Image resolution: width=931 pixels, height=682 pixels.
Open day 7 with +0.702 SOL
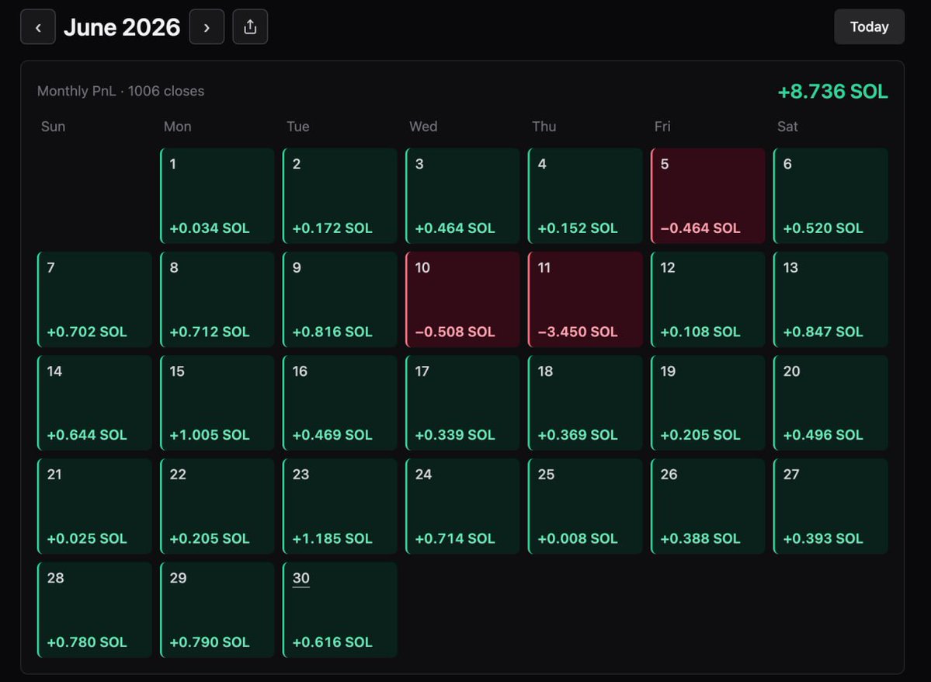[95, 299]
